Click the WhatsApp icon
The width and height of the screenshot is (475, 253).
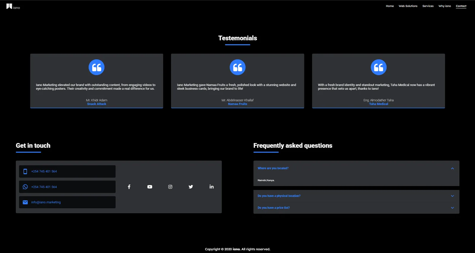pos(25,187)
